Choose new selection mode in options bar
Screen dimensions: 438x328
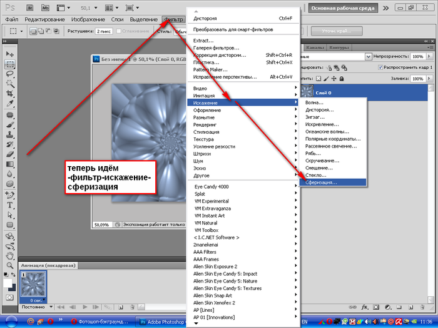pyautogui.click(x=33, y=31)
